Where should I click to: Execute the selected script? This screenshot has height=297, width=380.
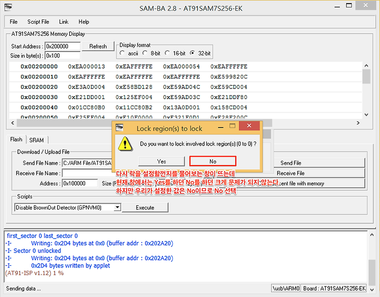point(145,208)
